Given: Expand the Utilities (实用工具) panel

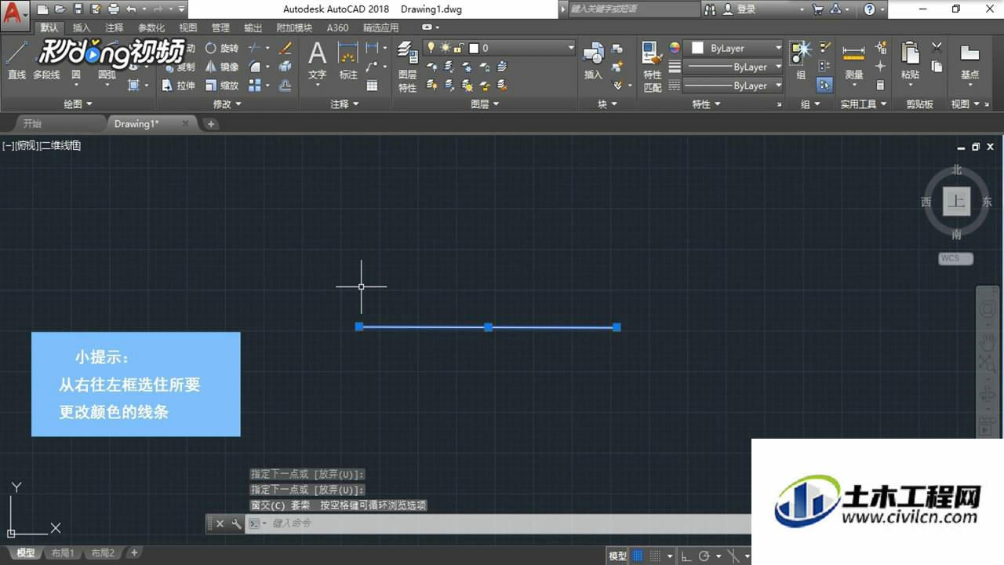Looking at the screenshot, I should click(864, 104).
